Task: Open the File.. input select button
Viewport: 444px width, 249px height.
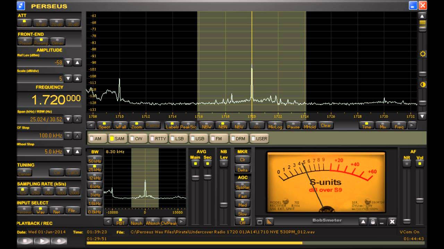Action: [x=72, y=210]
